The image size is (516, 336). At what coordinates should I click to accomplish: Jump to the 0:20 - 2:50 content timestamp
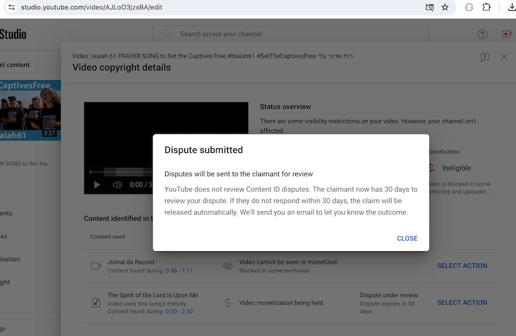pos(180,311)
